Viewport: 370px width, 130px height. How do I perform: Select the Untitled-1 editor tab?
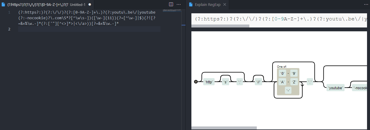tap(47, 5)
